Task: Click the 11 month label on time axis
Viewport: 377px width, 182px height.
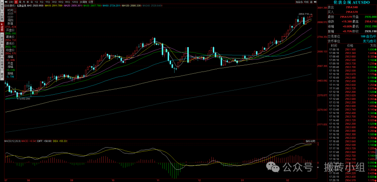Action: pyautogui.click(x=158, y=180)
